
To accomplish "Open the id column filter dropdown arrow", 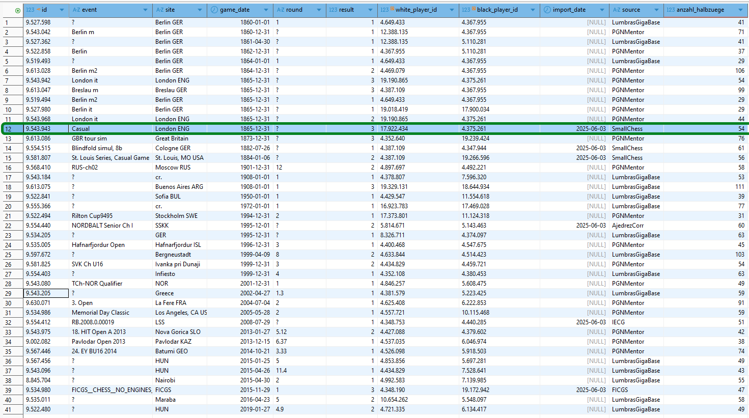I will (x=62, y=10).
